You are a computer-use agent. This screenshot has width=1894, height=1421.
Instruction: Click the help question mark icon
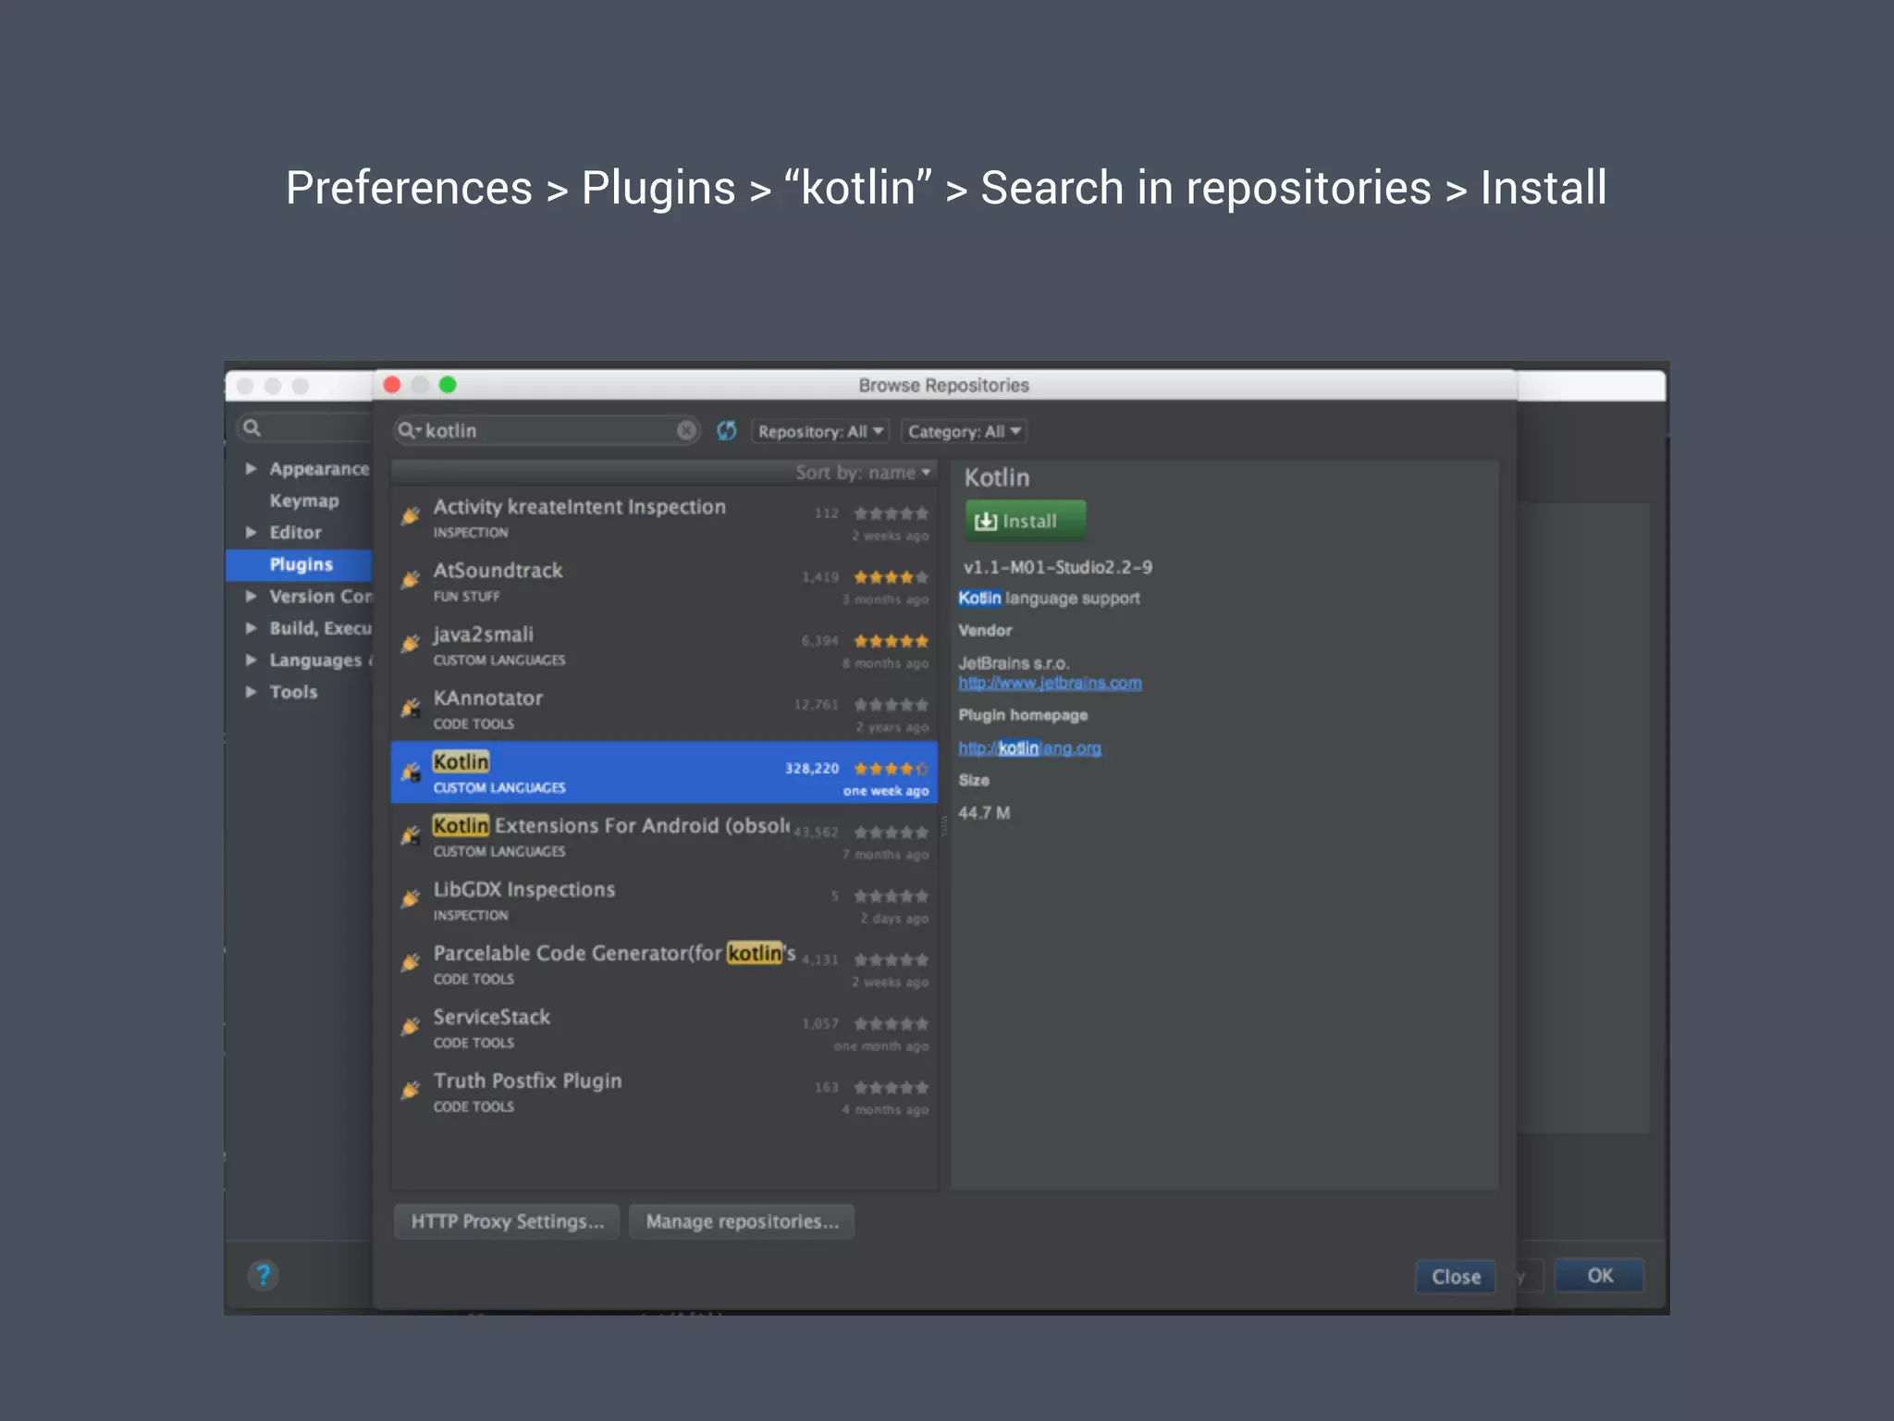[x=264, y=1276]
